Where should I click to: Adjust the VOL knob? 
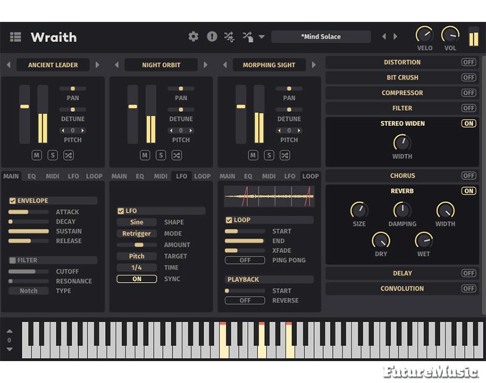(x=450, y=35)
